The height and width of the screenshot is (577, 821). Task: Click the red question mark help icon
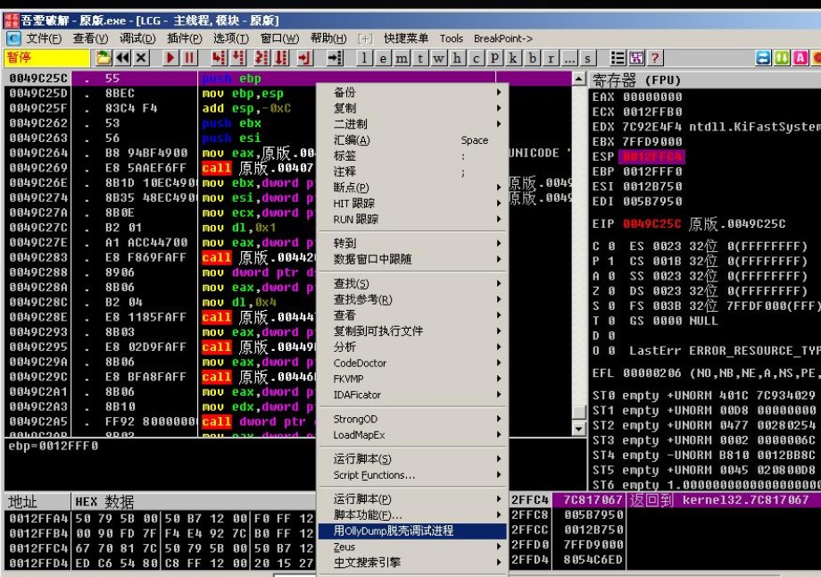click(x=655, y=58)
